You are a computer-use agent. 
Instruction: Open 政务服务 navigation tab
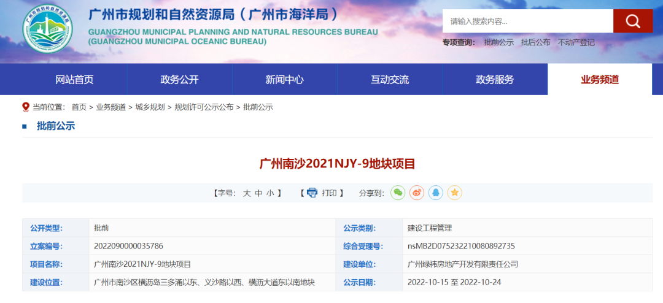[495, 80]
